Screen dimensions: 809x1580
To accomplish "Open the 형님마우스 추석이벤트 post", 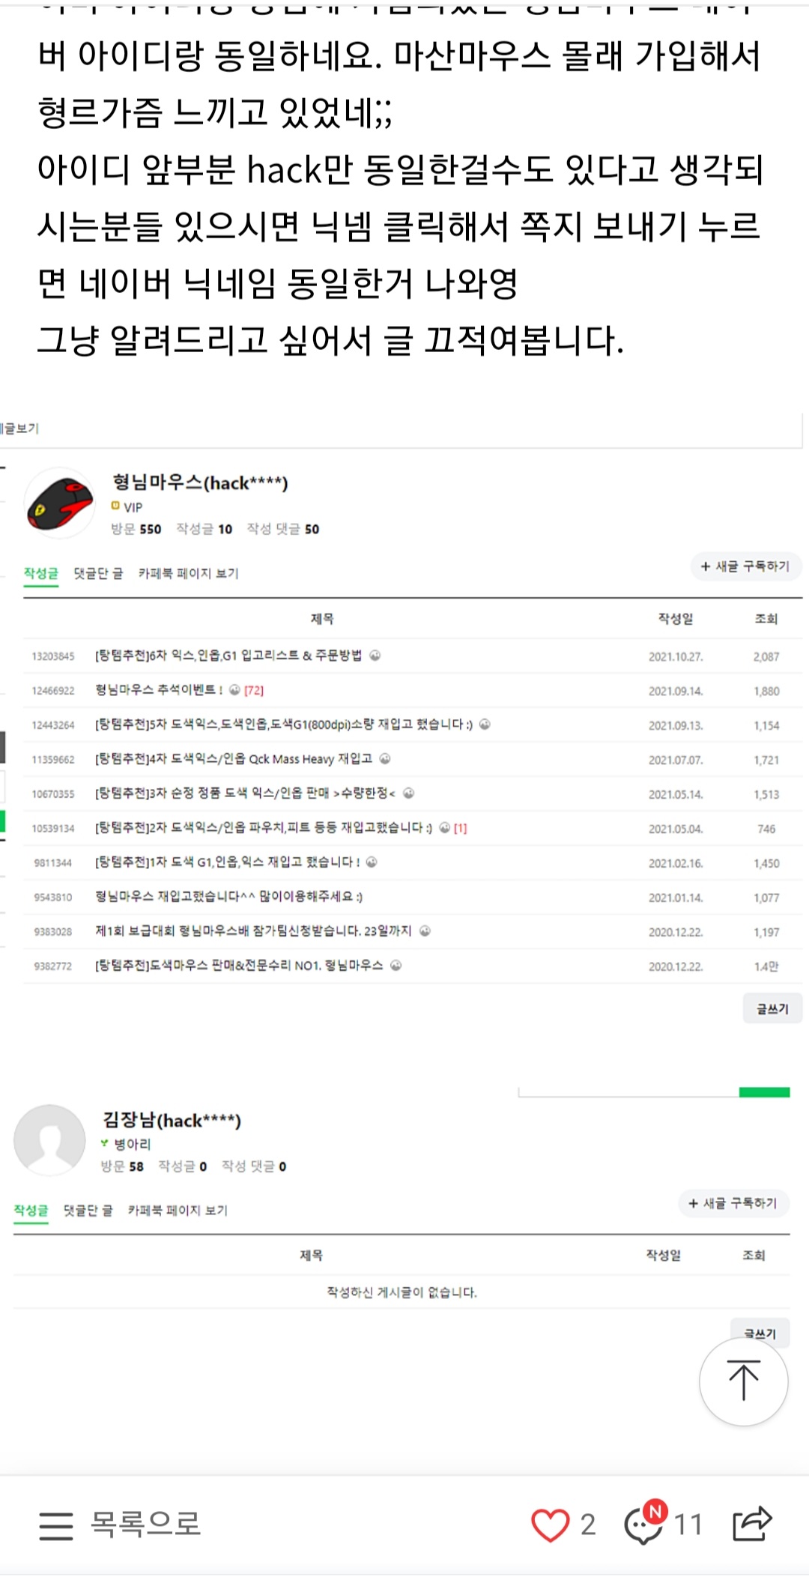I will tap(159, 690).
